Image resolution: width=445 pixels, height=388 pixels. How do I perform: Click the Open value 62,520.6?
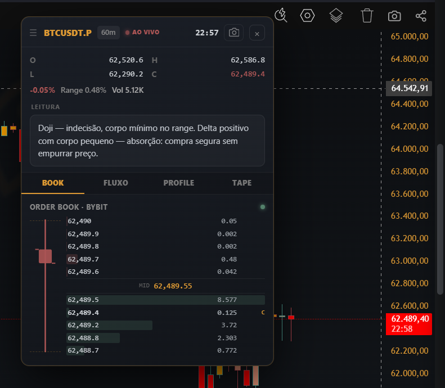126,60
